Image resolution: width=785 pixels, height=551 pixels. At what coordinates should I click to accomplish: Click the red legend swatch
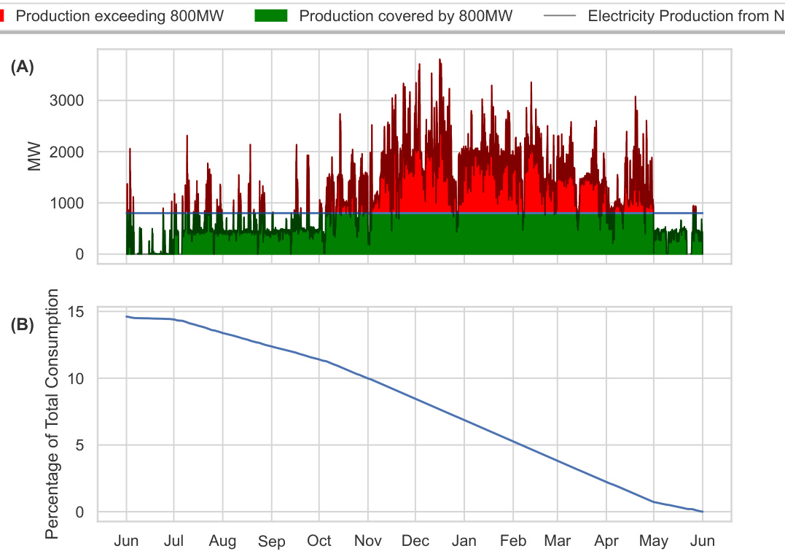(x=3, y=15)
